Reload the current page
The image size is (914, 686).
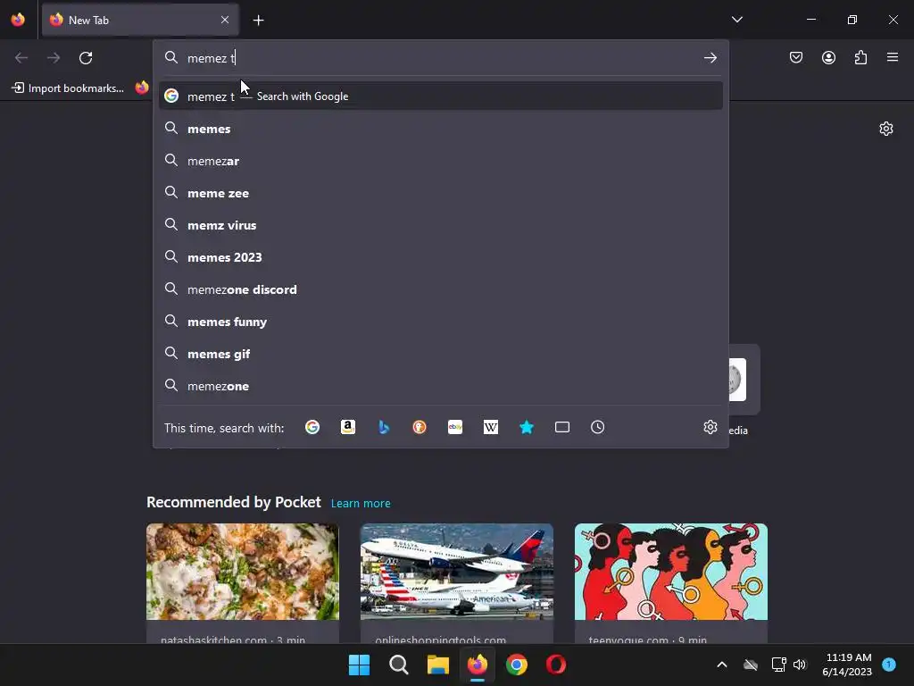tap(86, 58)
